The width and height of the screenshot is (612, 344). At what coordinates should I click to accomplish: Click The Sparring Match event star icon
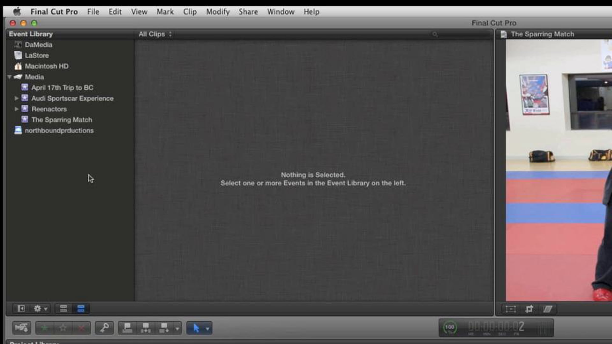coord(25,120)
